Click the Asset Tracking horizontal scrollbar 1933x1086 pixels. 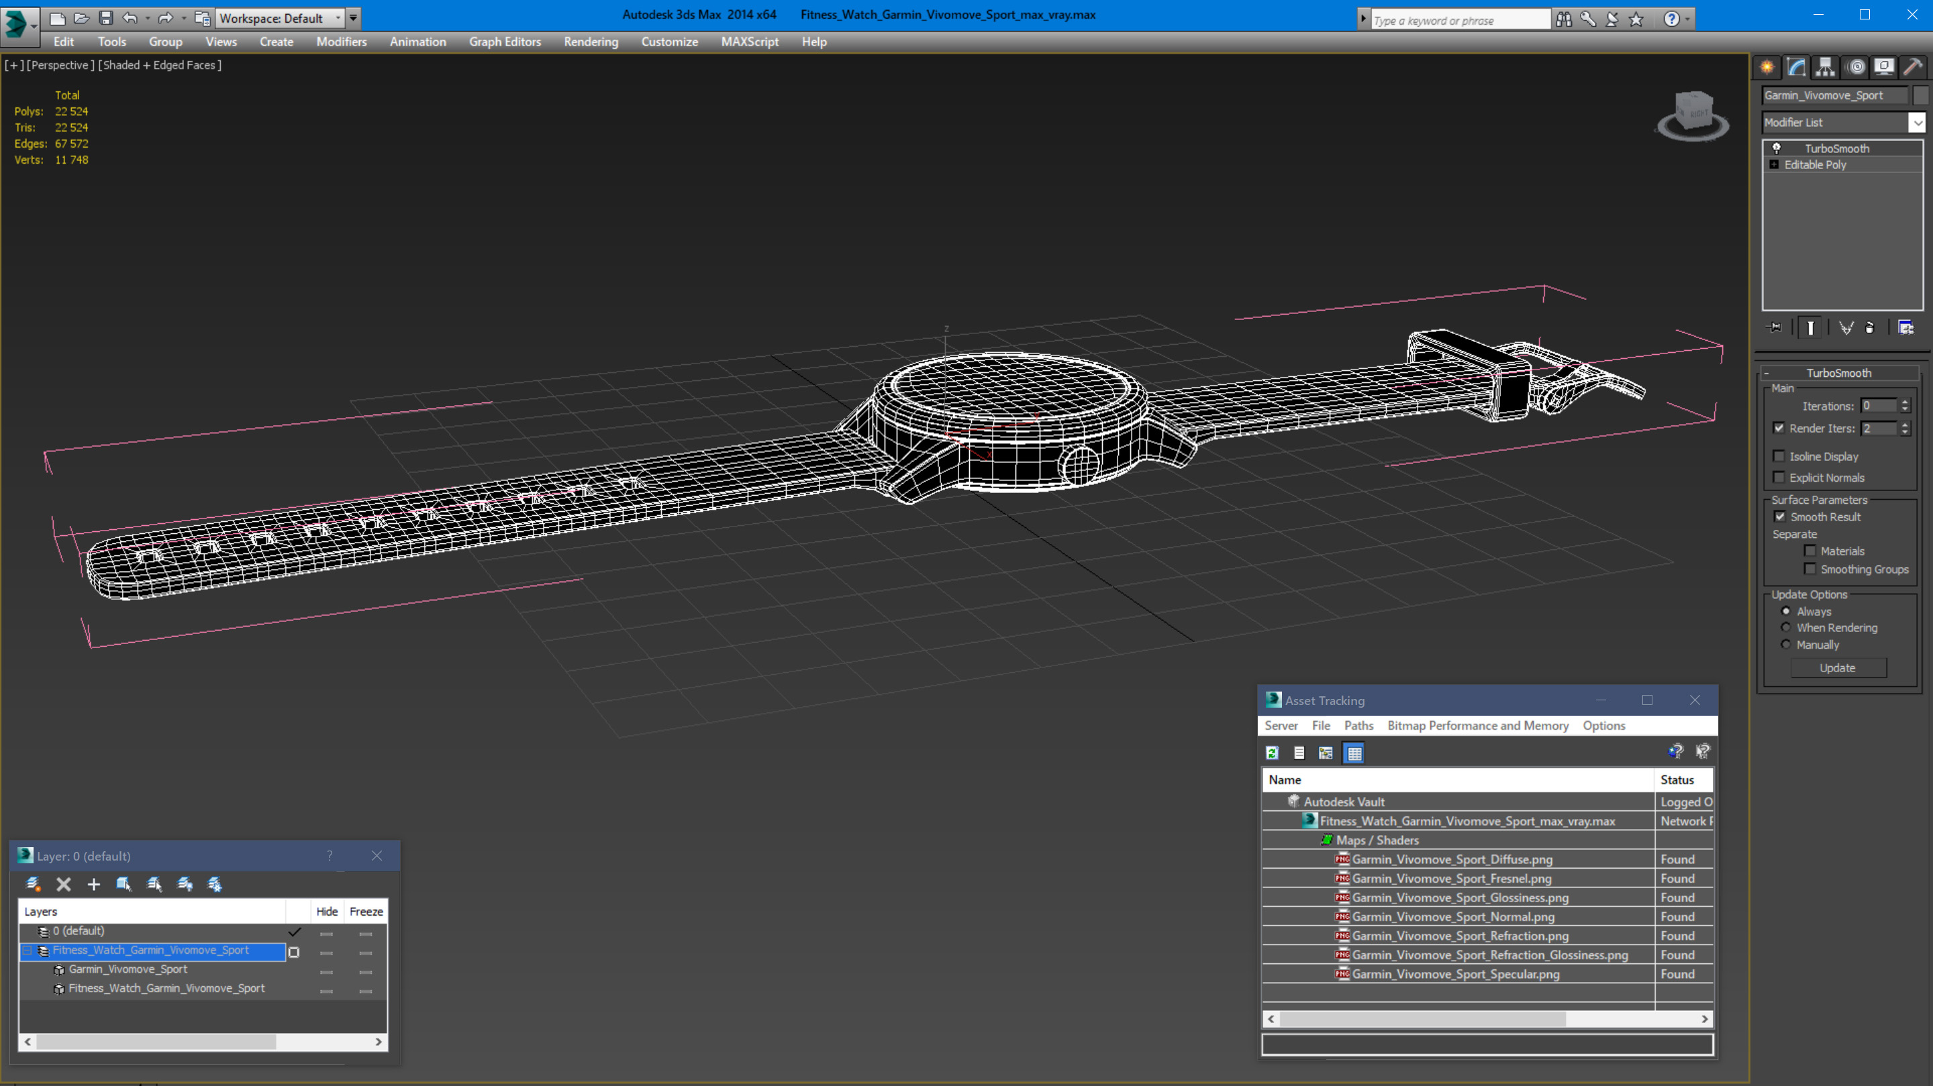coord(1487,1018)
